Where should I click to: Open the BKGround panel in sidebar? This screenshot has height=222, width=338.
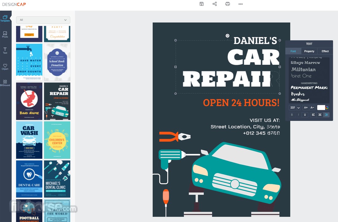5,83
